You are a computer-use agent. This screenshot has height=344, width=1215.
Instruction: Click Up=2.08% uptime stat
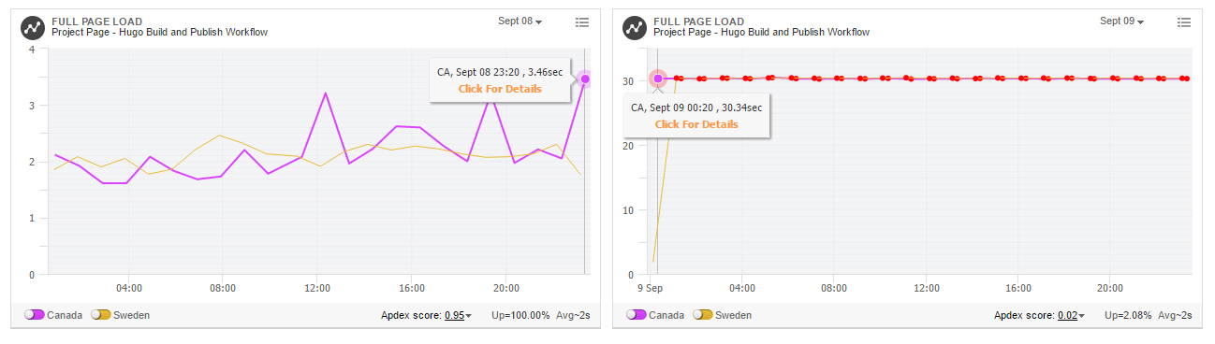tap(1132, 315)
